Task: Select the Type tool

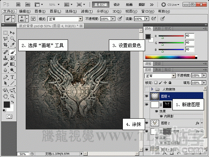Action: (x=12, y=77)
